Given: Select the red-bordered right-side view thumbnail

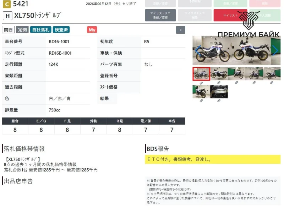Looking at the screenshot, I should pos(201,74).
